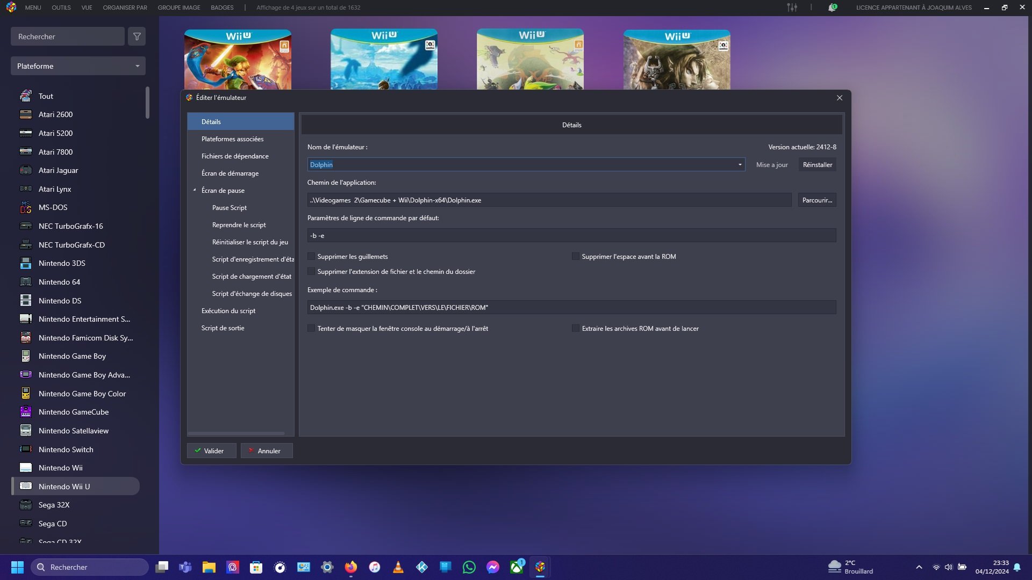Select Reprendre le script tree item
The width and height of the screenshot is (1032, 580).
(239, 225)
